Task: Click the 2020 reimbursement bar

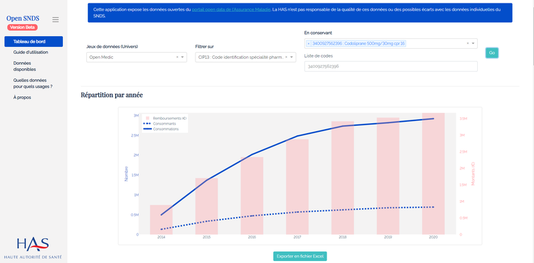Action: (x=433, y=174)
